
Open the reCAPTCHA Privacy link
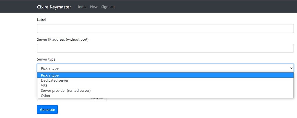click(93, 99)
